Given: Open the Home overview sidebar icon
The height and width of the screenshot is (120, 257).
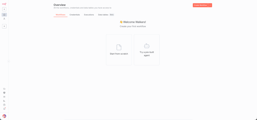Looking at the screenshot, I should tap(4, 15).
